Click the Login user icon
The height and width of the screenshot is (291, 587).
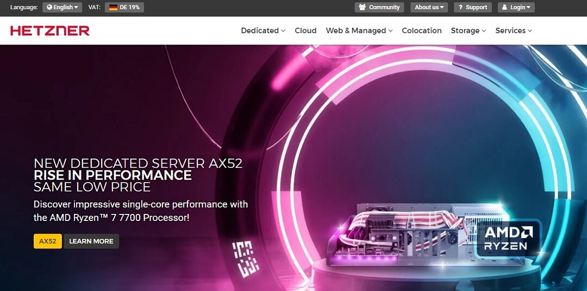[504, 7]
